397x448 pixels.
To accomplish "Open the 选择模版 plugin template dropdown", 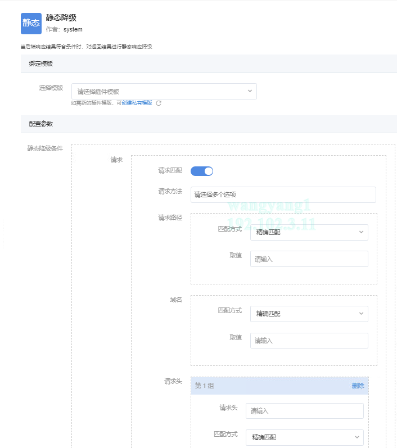I will 164,91.
